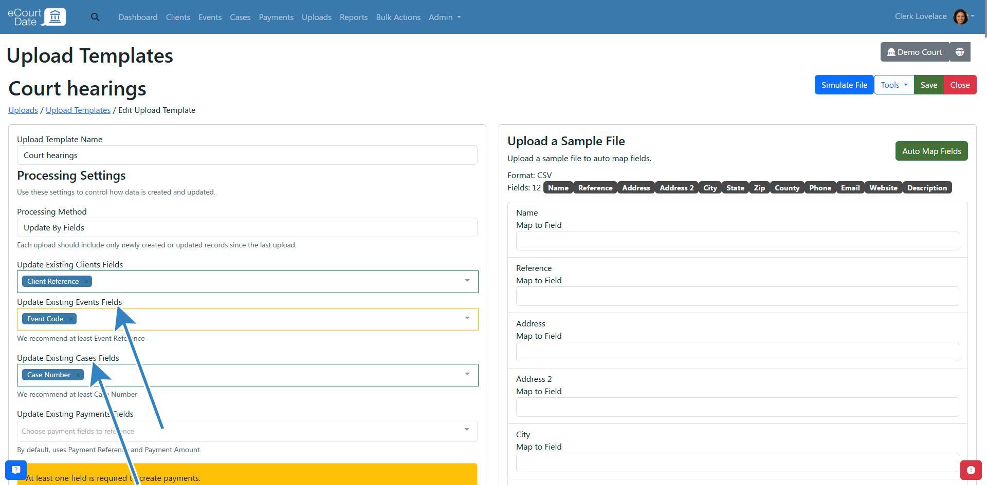Click the red Close button
Viewport: 987px width, 485px height.
point(960,85)
